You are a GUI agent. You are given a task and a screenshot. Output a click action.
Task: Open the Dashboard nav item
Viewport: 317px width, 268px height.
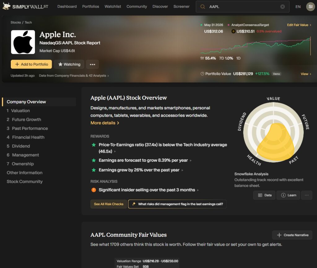tap(67, 6)
